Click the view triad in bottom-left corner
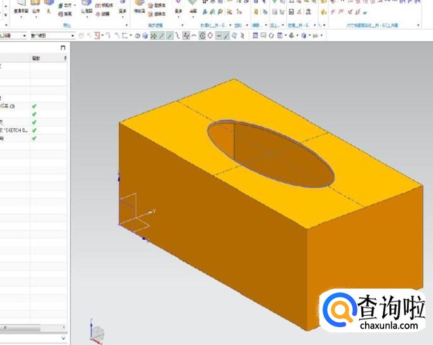This screenshot has width=433, height=345. (97, 332)
